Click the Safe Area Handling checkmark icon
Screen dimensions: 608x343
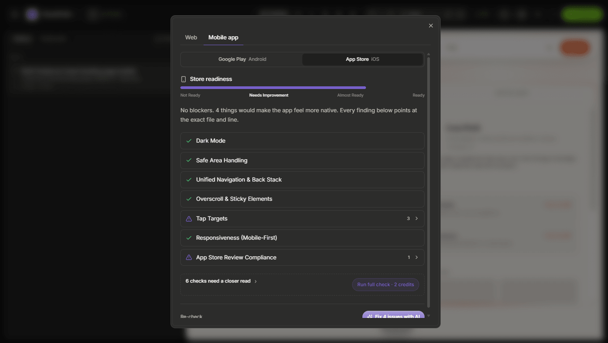coord(189,161)
